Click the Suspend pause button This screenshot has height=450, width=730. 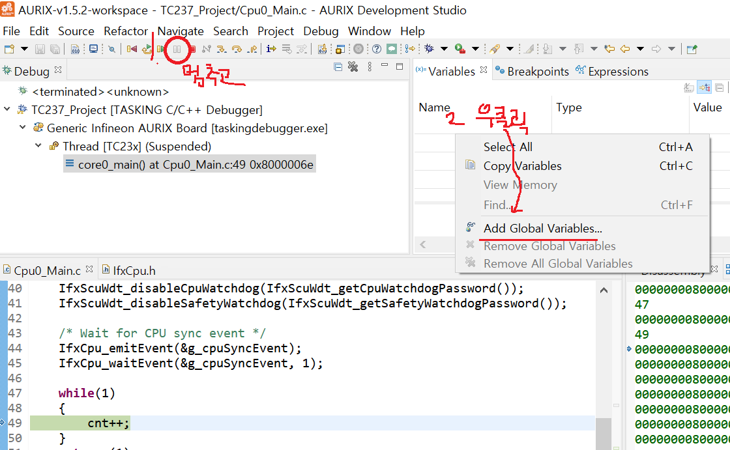tap(177, 49)
